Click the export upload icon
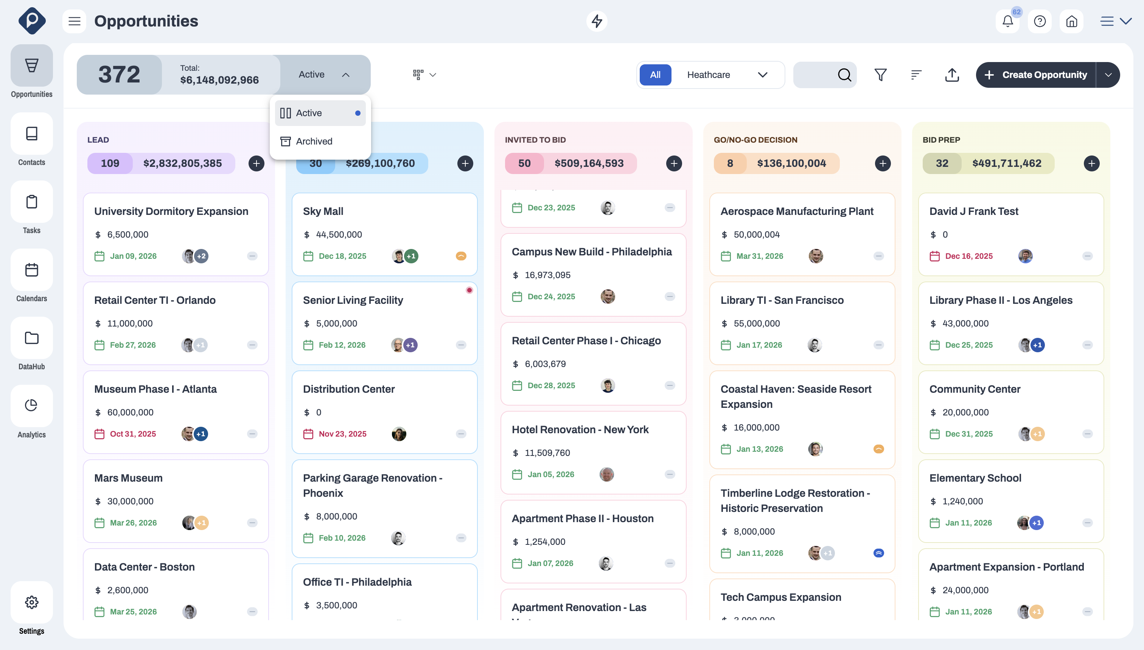The height and width of the screenshot is (650, 1144). pyautogui.click(x=951, y=75)
